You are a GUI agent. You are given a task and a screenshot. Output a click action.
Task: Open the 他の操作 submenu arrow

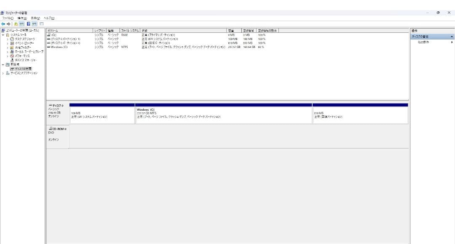tap(452, 42)
